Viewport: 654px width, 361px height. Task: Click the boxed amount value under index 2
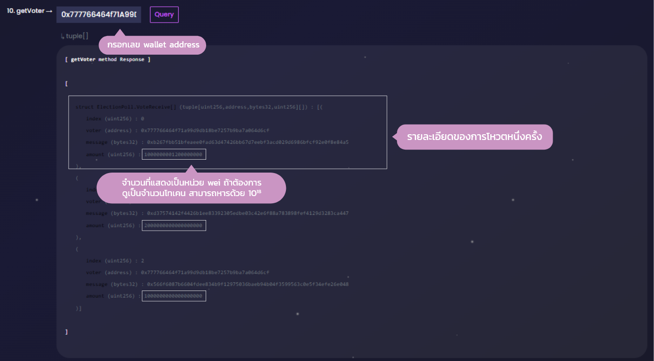[x=173, y=296]
